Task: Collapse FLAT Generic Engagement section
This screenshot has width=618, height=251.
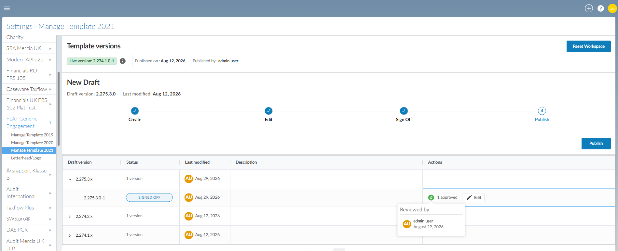Action: pos(50,123)
